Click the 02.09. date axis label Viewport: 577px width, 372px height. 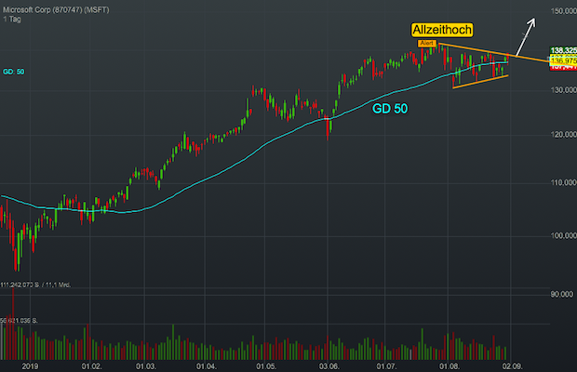(x=512, y=366)
